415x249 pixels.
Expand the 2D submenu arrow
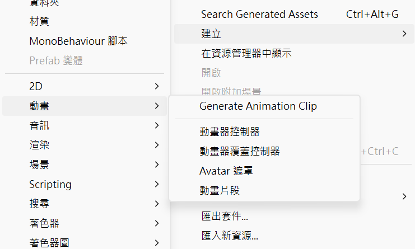pyautogui.click(x=157, y=86)
